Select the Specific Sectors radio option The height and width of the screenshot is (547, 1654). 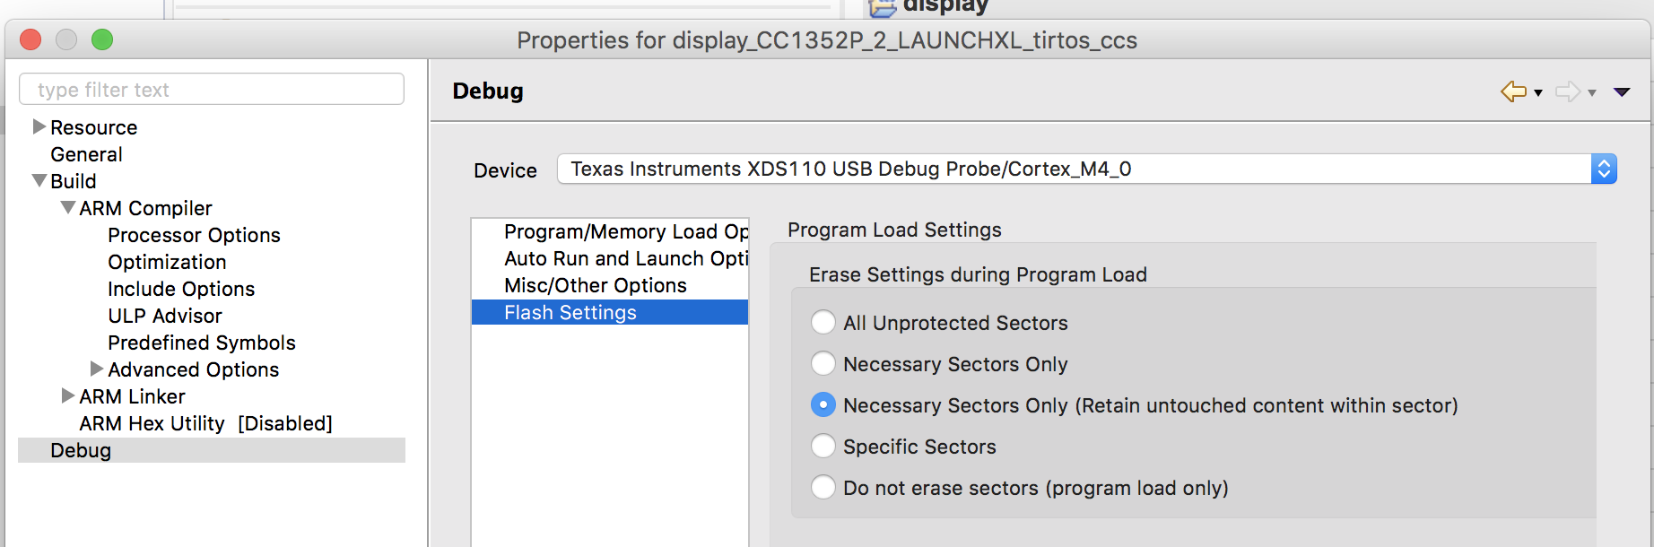(x=823, y=447)
